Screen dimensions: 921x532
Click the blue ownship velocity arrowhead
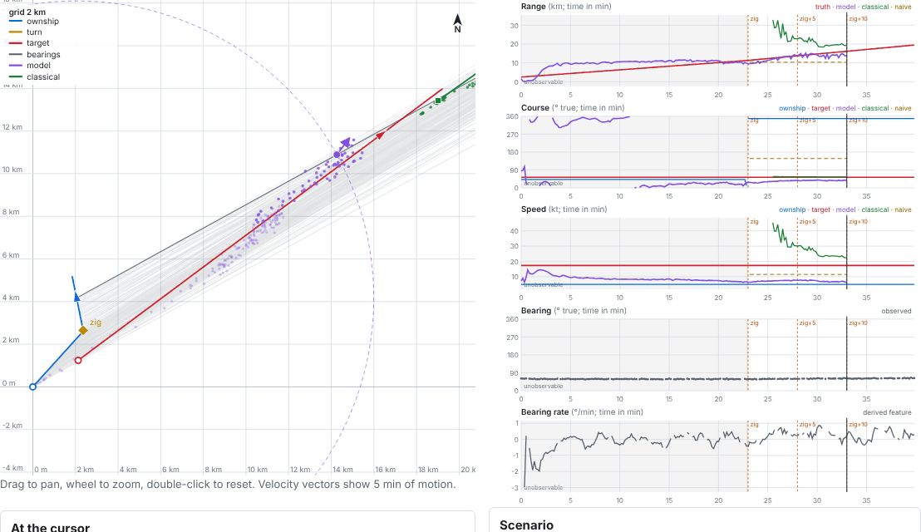click(77, 297)
